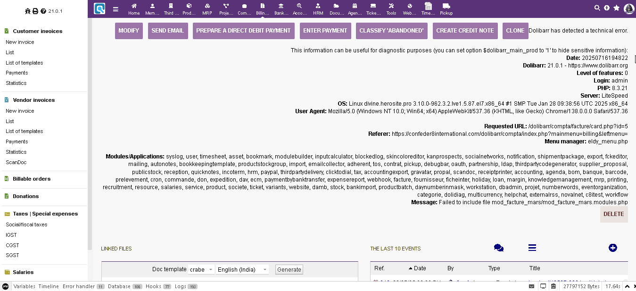Click the CLASSIFY 'ABANDONED' button
This screenshot has width=636, height=291.
pos(392,31)
